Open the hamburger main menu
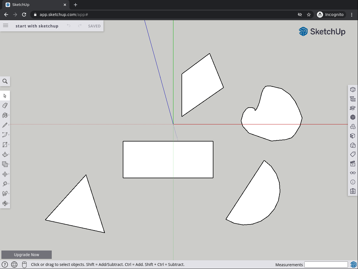The width and height of the screenshot is (358, 269). [6, 26]
